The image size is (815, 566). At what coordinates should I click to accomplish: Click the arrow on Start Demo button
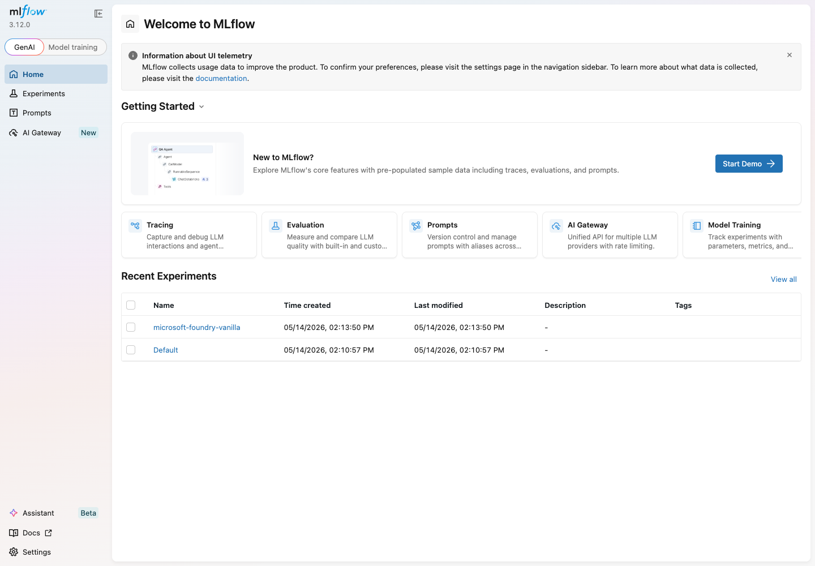[x=771, y=164]
